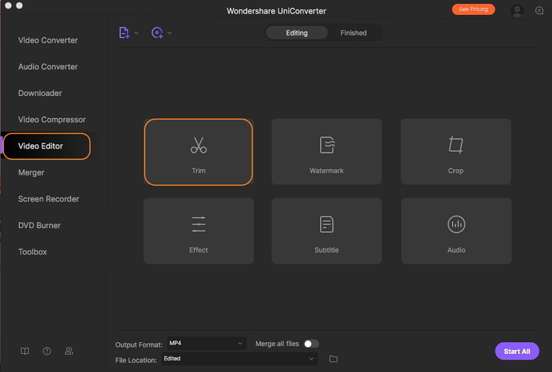Click the Start All button
The image size is (552, 372).
click(x=517, y=351)
